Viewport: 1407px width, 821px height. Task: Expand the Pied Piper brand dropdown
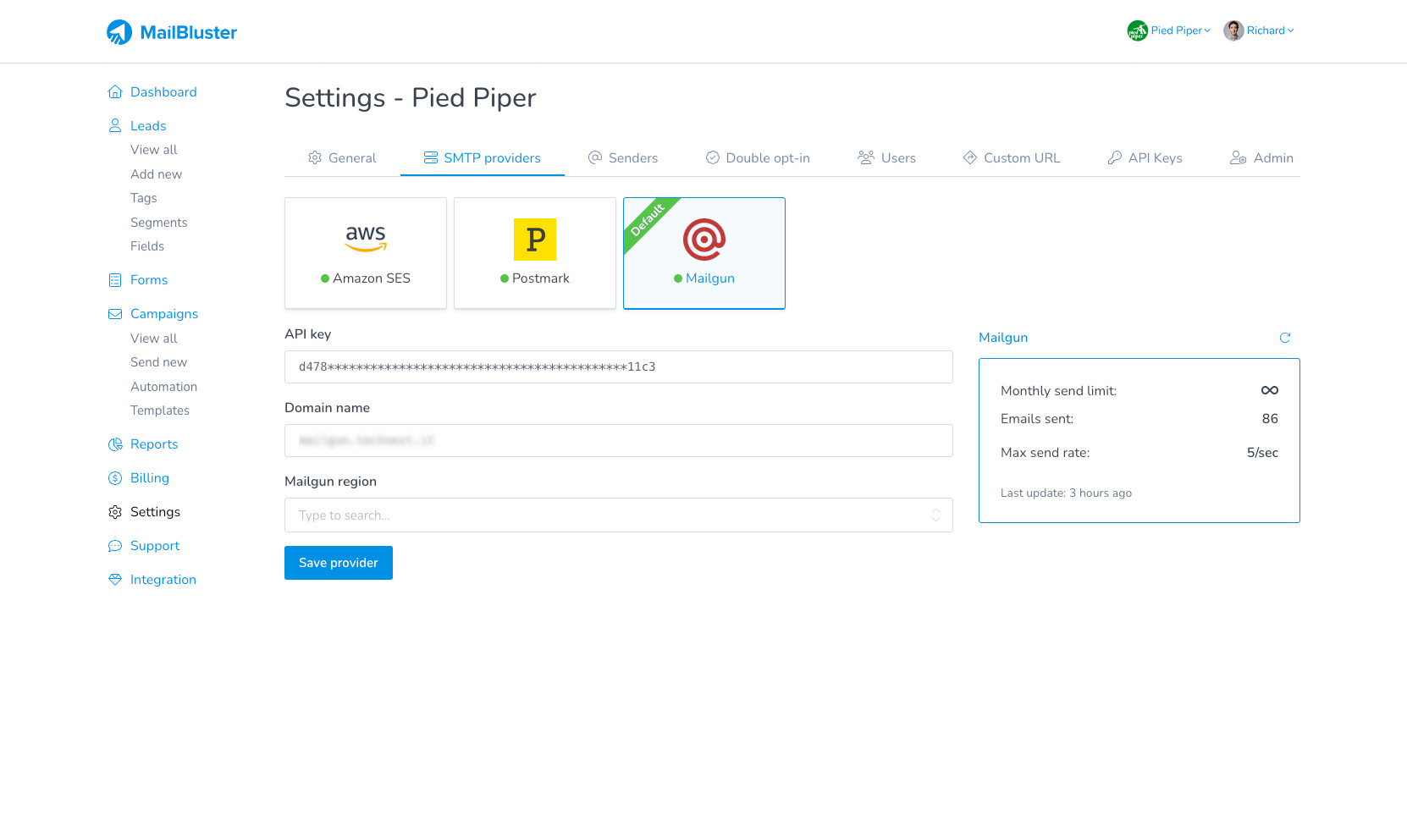tap(1180, 30)
